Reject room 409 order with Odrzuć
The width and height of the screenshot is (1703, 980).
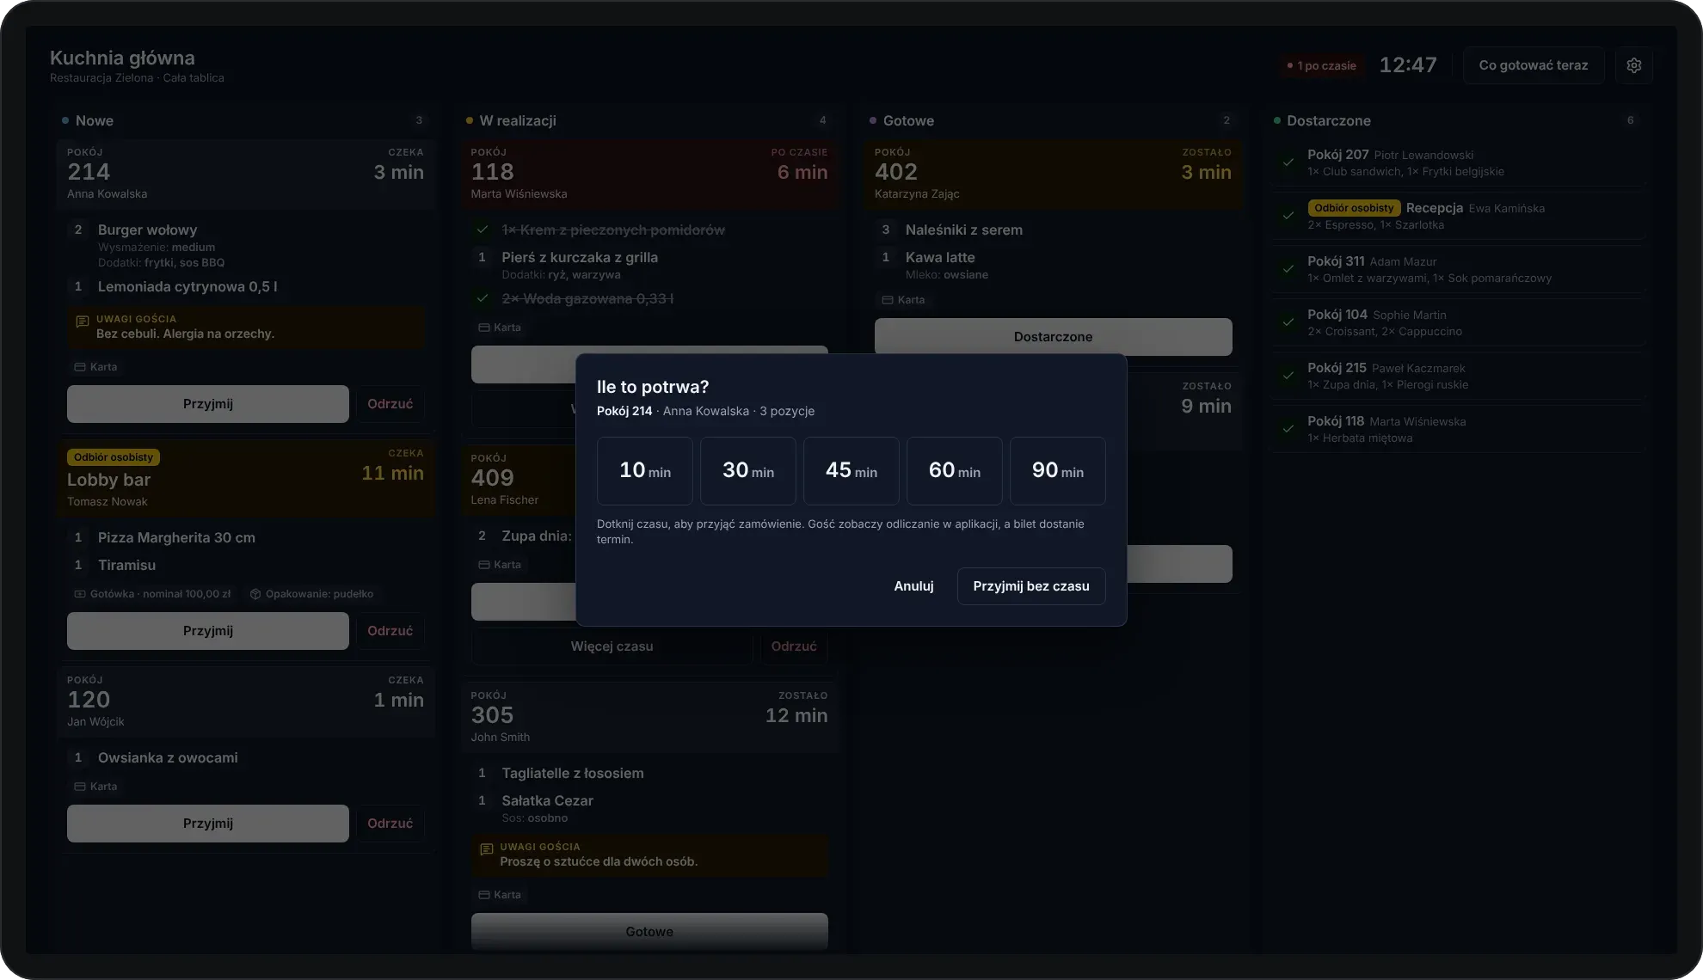794,646
